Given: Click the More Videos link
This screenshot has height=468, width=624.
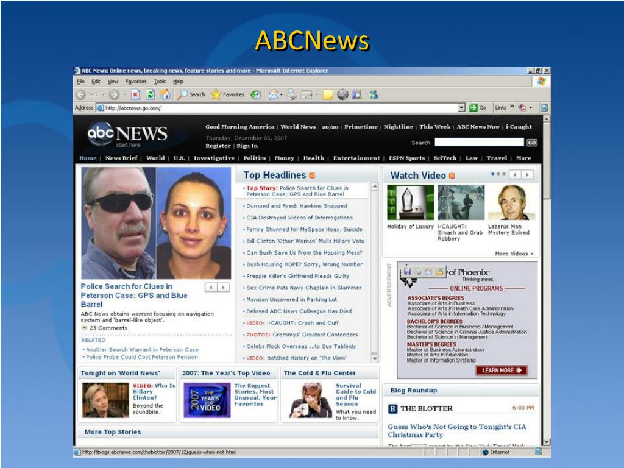Looking at the screenshot, I should pos(514,253).
